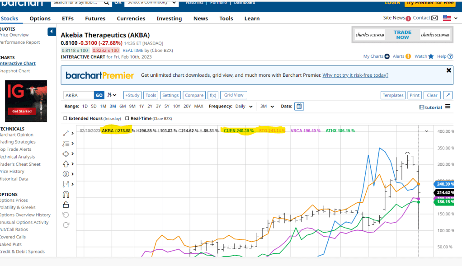Screen dimensions: 462x266
Task: Click the AKBA symbol input field
Action: pyautogui.click(x=78, y=95)
